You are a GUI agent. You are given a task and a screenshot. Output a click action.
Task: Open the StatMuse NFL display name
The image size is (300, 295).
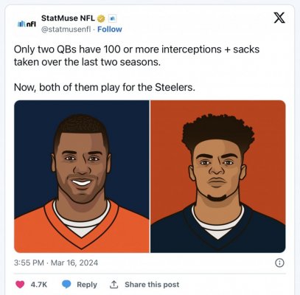pos(68,18)
